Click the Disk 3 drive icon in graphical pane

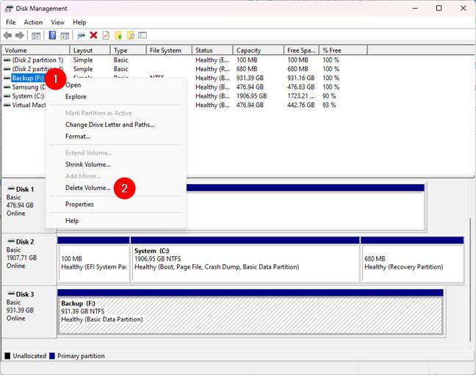[11, 294]
